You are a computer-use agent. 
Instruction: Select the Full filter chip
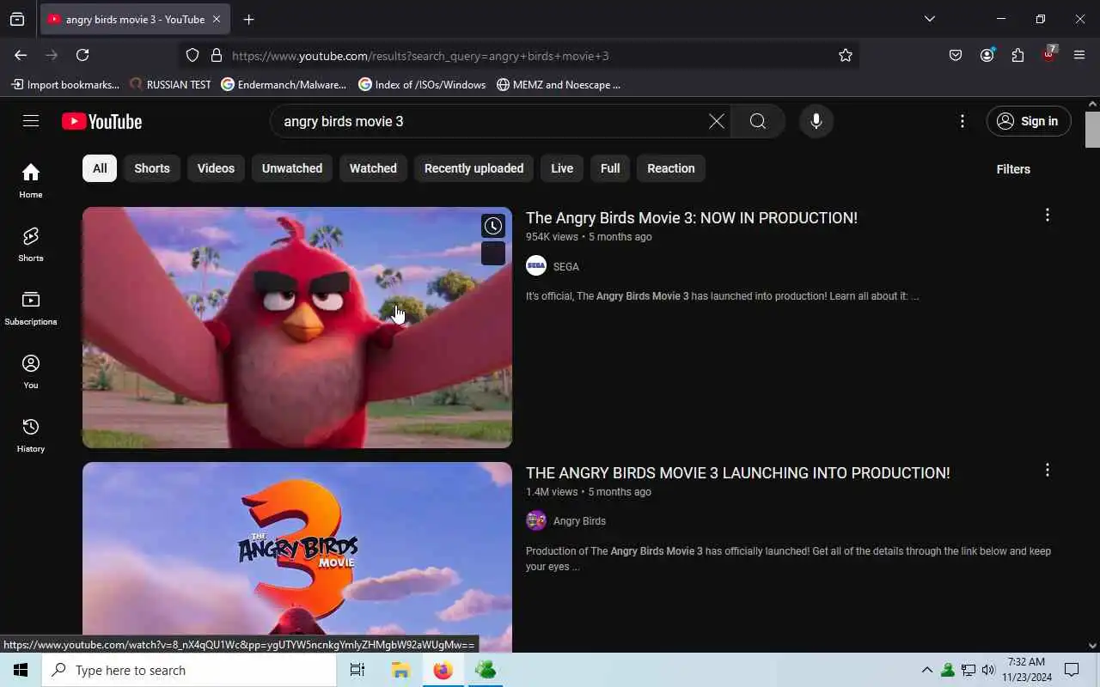coord(610,168)
